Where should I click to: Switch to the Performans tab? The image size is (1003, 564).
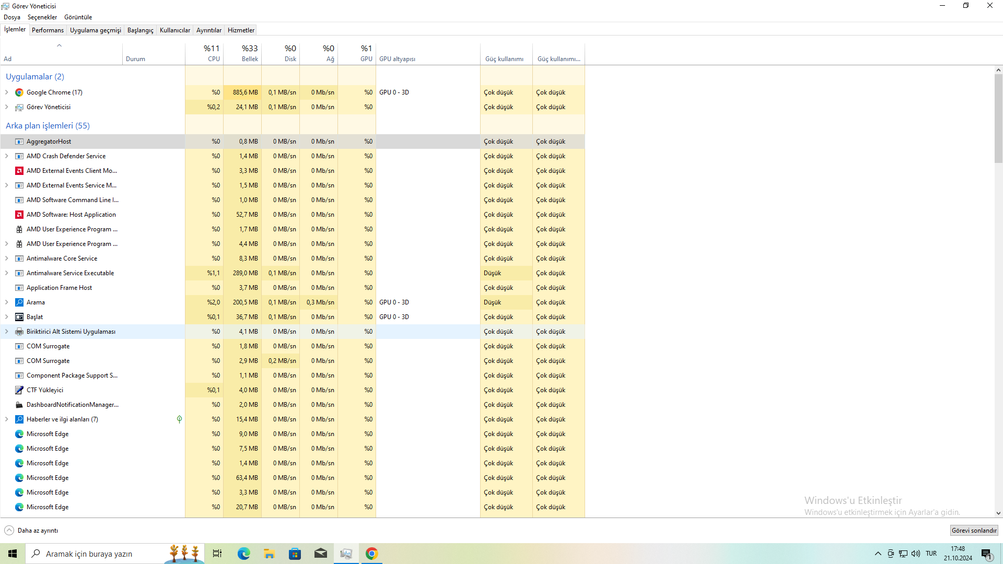(x=48, y=30)
